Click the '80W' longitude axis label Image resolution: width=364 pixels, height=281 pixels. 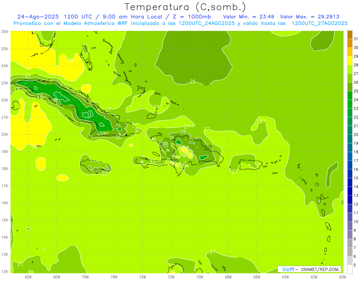[57, 276]
